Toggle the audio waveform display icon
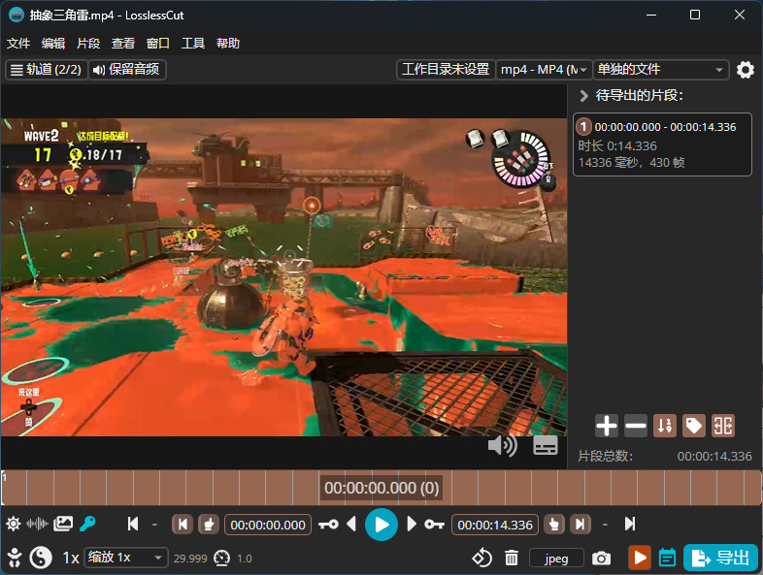 coord(38,524)
